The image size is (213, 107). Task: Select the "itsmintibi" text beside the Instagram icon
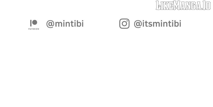(162, 24)
